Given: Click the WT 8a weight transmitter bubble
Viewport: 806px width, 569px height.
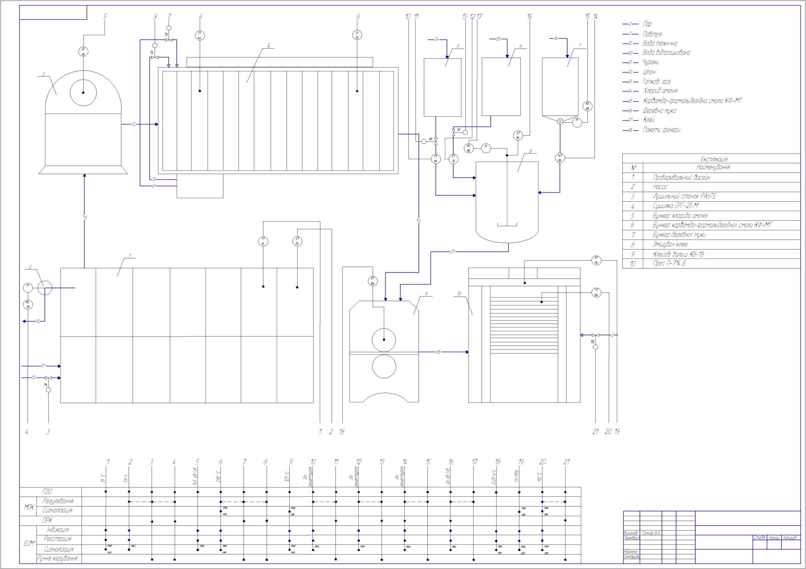Looking at the screenshot, I should pyautogui.click(x=560, y=158).
